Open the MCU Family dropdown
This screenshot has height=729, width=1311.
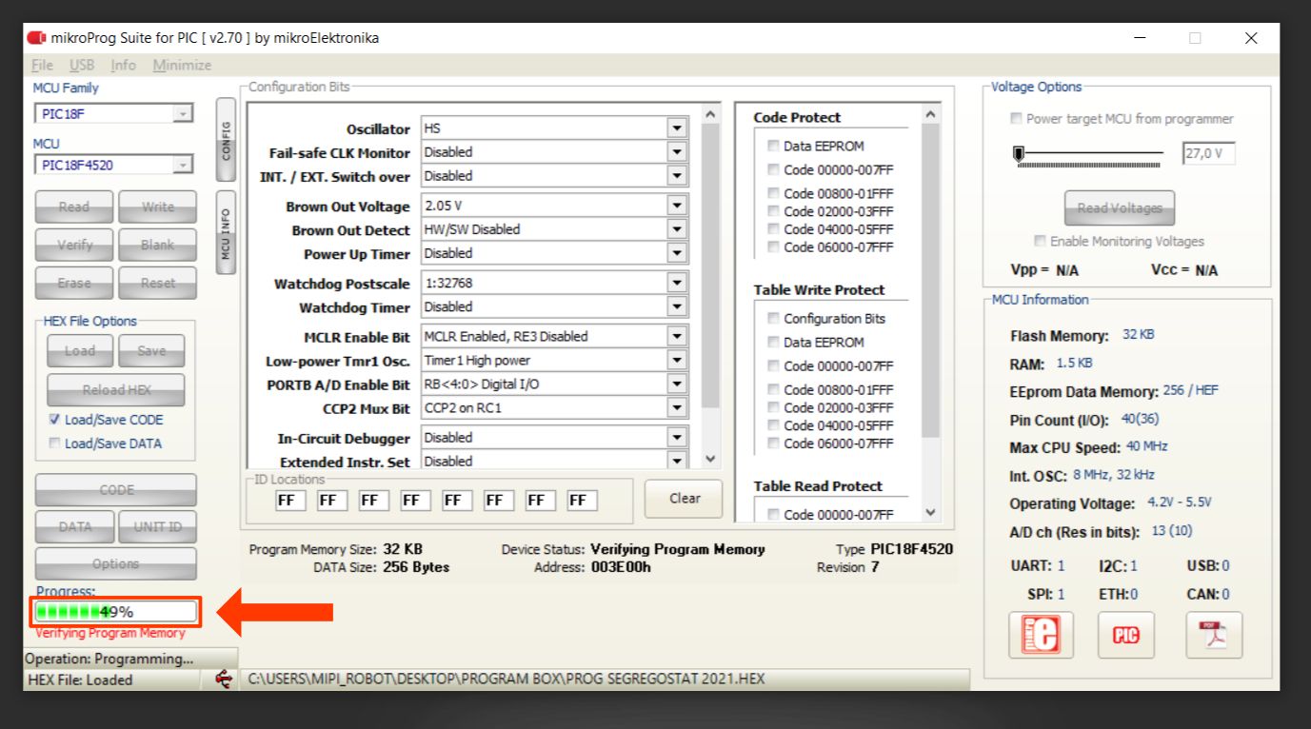pyautogui.click(x=182, y=113)
